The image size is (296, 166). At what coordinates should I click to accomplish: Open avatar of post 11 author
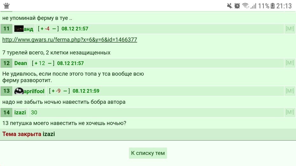(19, 29)
